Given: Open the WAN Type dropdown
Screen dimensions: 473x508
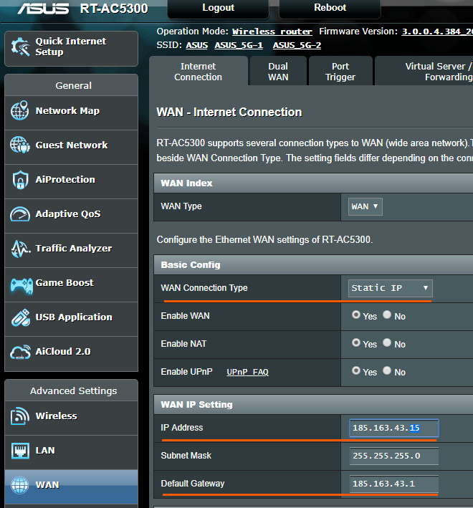Looking at the screenshot, I should click(365, 206).
